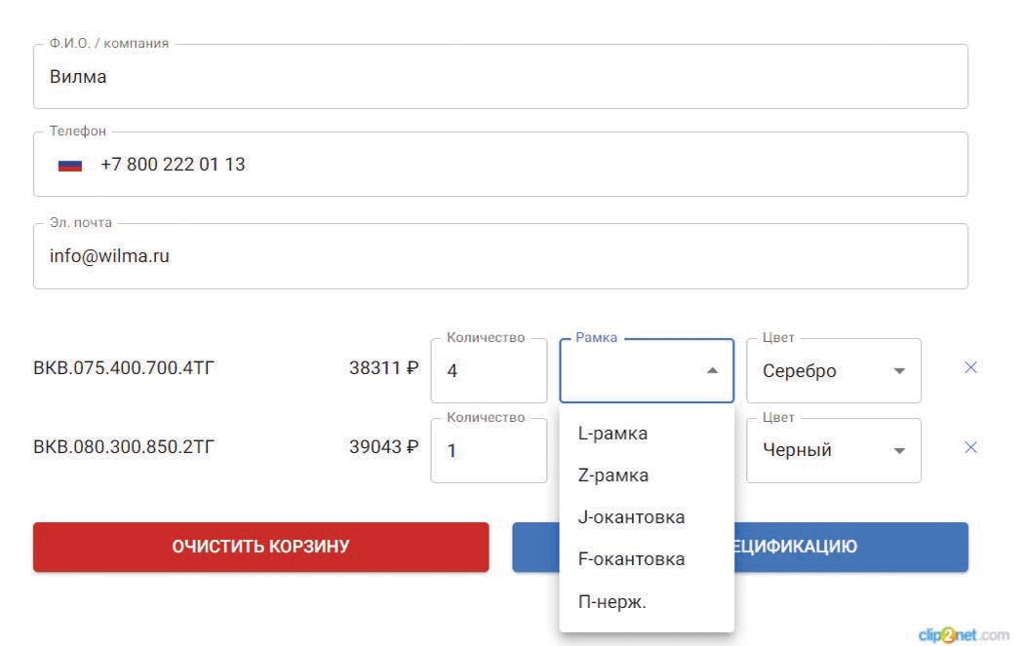Image resolution: width=1024 pixels, height=646 pixels.
Task: Remove the ВКВ.080.300.850.2ТГ item with X icon
Action: coord(970,447)
